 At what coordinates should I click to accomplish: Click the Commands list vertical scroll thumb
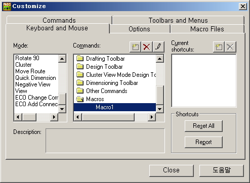(x=159, y=96)
